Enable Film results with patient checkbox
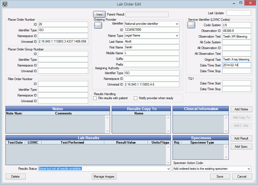The height and width of the screenshot is (185, 258). pos(95,98)
